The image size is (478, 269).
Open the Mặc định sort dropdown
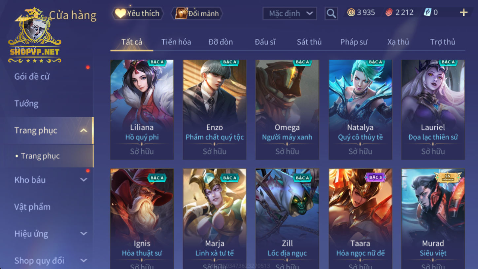point(290,14)
